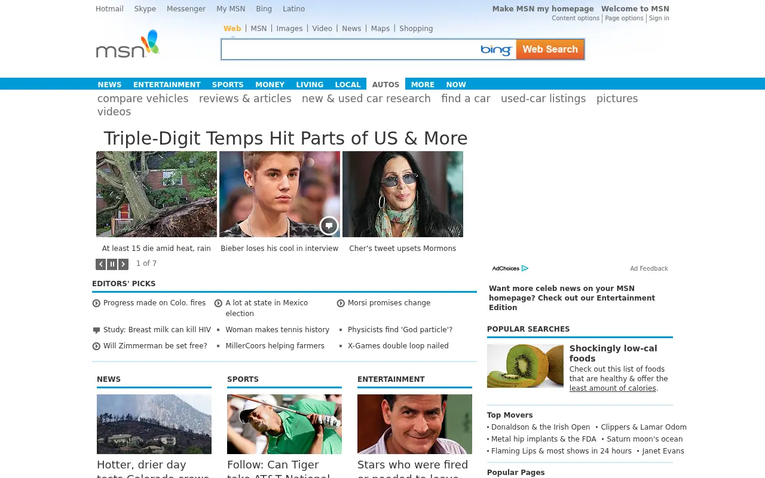This screenshot has height=478, width=765.
Task: Click the Bing logo in search box
Action: 497,50
